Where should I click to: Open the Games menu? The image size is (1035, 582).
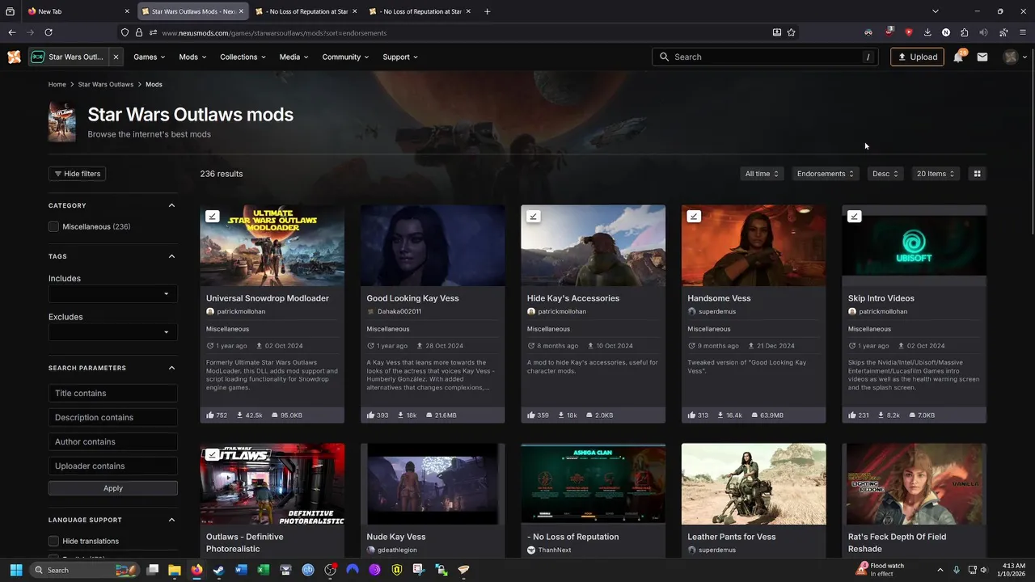click(x=149, y=57)
